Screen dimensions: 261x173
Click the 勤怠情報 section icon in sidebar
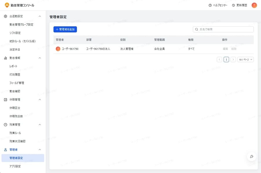(x=5, y=58)
